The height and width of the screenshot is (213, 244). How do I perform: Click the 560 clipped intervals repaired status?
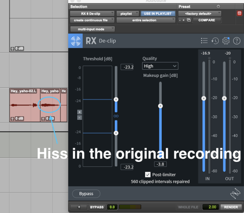pyautogui.click(x=160, y=181)
